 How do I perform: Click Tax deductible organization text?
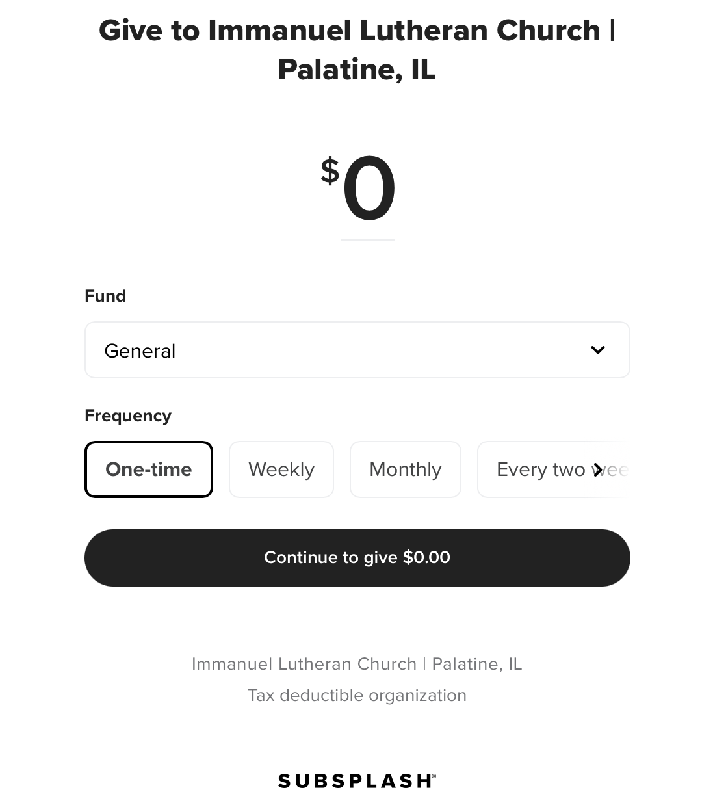357,695
